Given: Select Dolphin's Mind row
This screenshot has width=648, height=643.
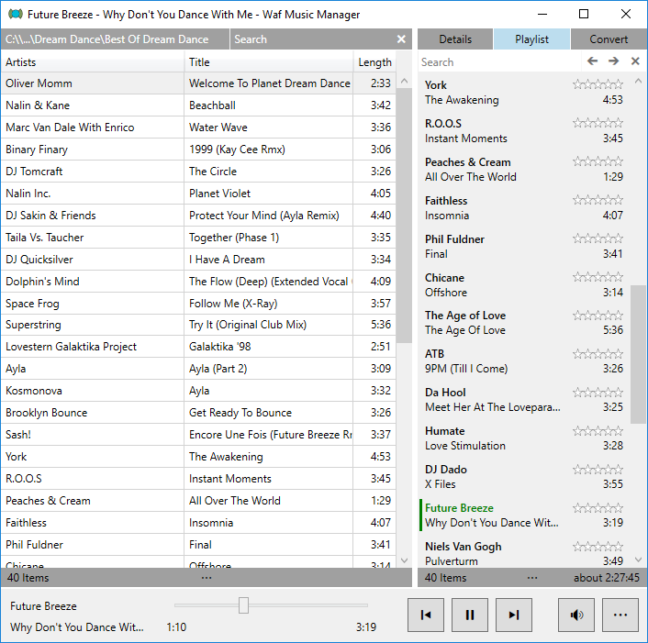Looking at the screenshot, I should (198, 282).
